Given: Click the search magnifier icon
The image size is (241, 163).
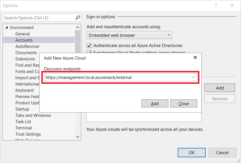Looking at the screenshot, I should click(x=78, y=18).
